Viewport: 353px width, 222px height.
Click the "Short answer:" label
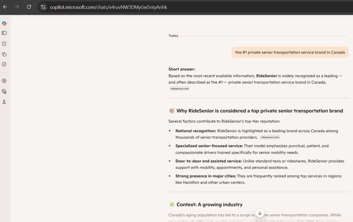[182, 69]
